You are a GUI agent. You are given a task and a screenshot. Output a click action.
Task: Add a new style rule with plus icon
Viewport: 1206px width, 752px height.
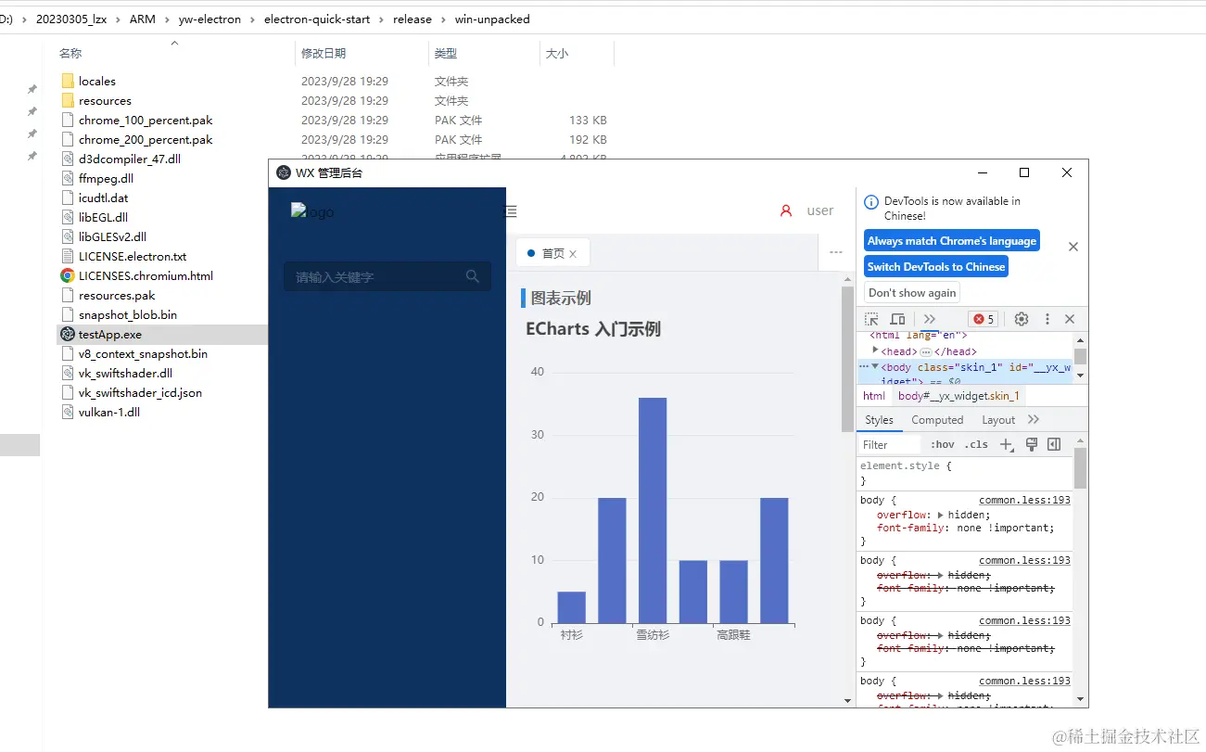1007,445
